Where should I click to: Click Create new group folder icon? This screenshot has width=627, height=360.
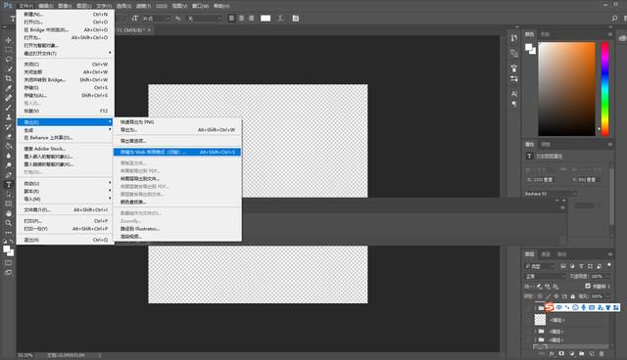[581, 353]
